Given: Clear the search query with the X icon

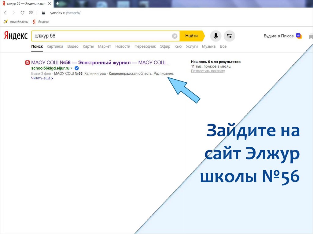Looking at the screenshot, I should point(175,36).
